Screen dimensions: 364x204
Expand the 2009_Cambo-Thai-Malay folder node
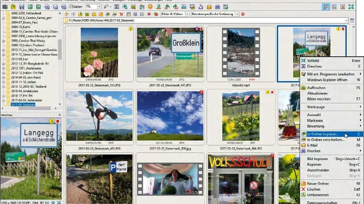[x=3, y=41]
